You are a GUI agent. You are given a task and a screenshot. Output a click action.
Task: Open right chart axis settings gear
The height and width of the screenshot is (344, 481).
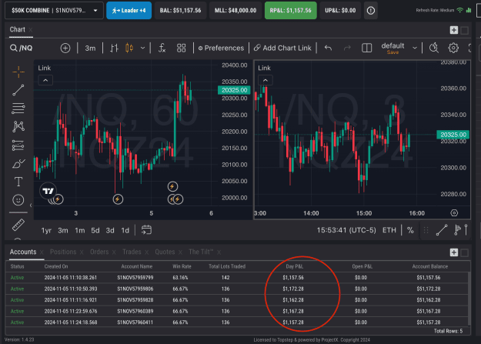coord(454,213)
